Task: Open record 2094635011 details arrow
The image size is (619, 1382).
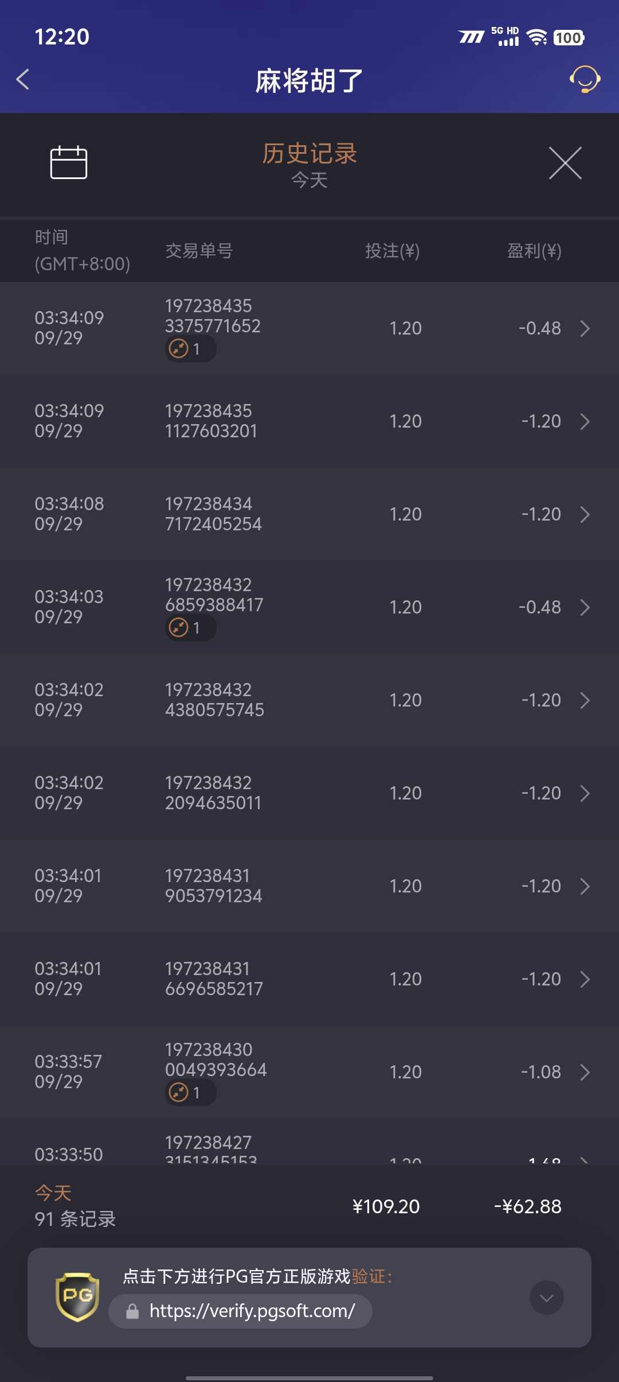Action: pos(585,793)
